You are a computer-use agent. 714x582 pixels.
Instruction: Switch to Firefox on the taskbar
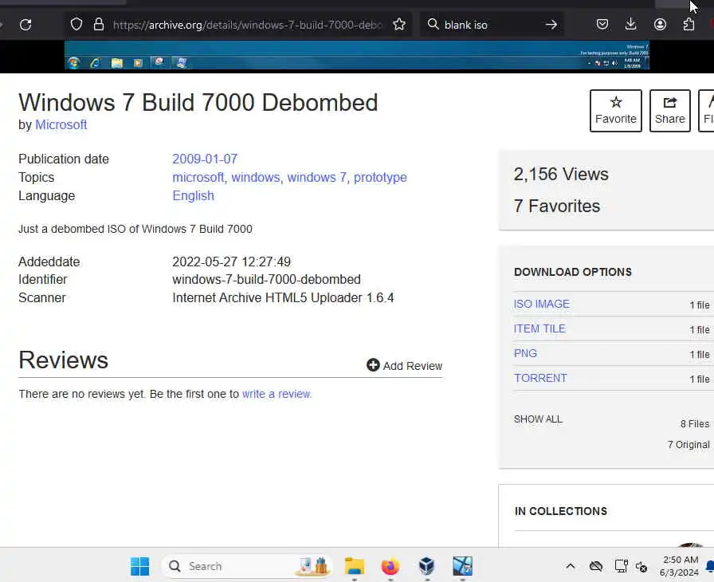[390, 566]
